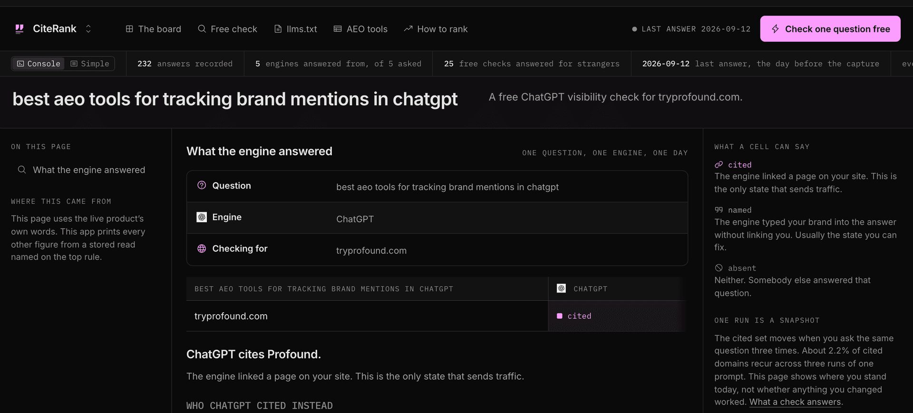
Task: Click the 25 free checks answered stat
Action: click(532, 64)
